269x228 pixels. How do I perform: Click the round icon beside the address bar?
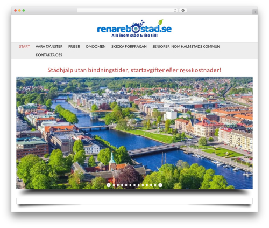[183, 10]
